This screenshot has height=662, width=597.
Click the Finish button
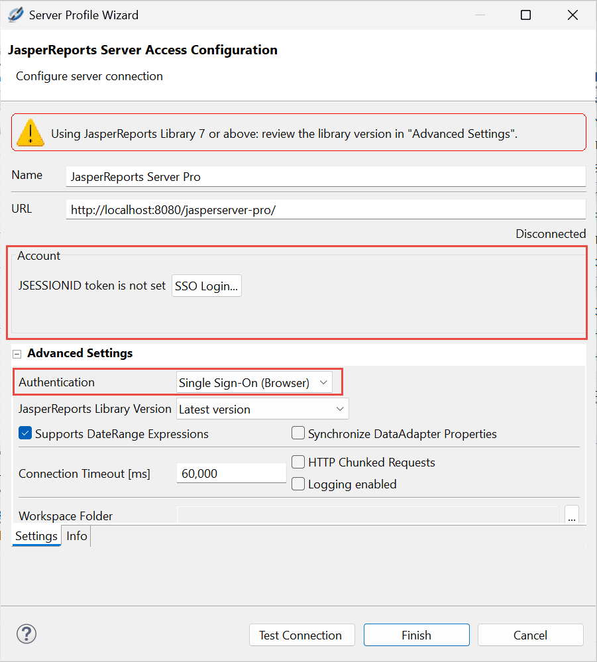[417, 635]
